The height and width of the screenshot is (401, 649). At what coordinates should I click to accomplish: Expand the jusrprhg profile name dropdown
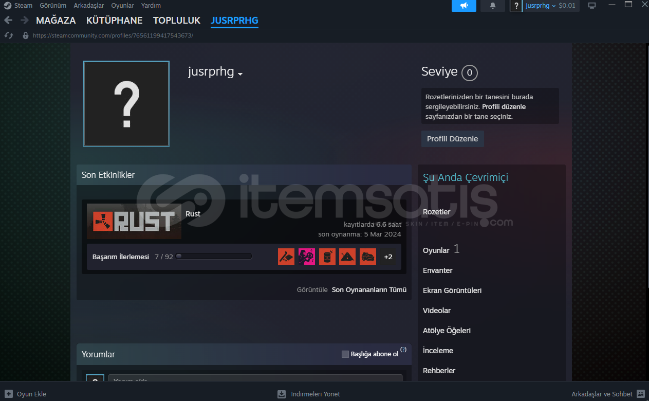click(240, 74)
